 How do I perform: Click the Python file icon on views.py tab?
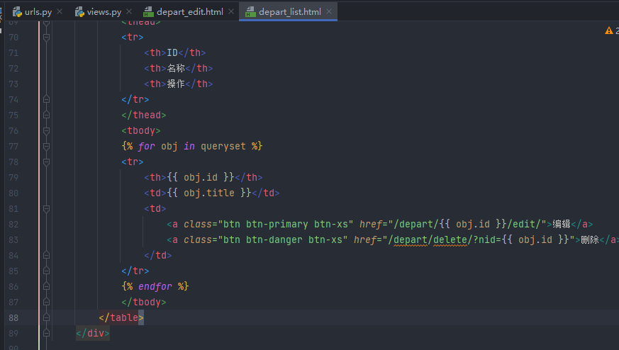[79, 12]
